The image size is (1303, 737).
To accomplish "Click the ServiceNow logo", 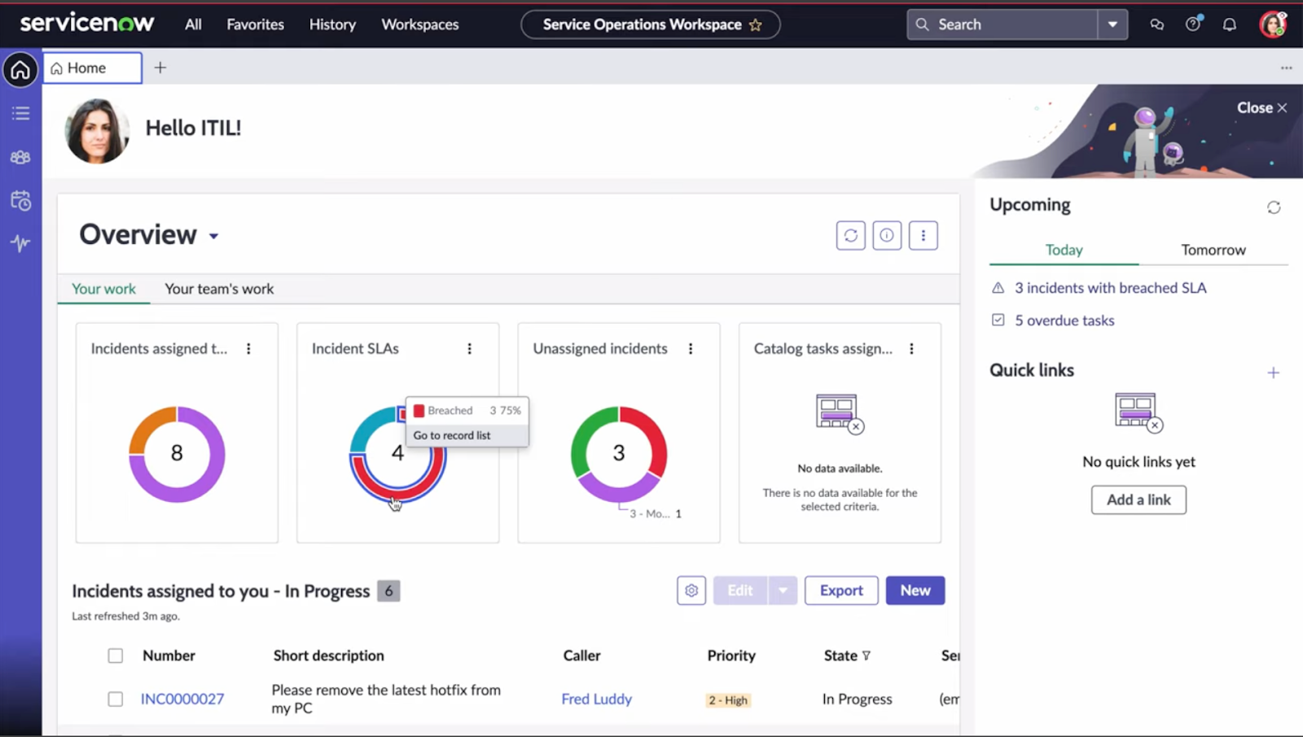I will 86,24.
